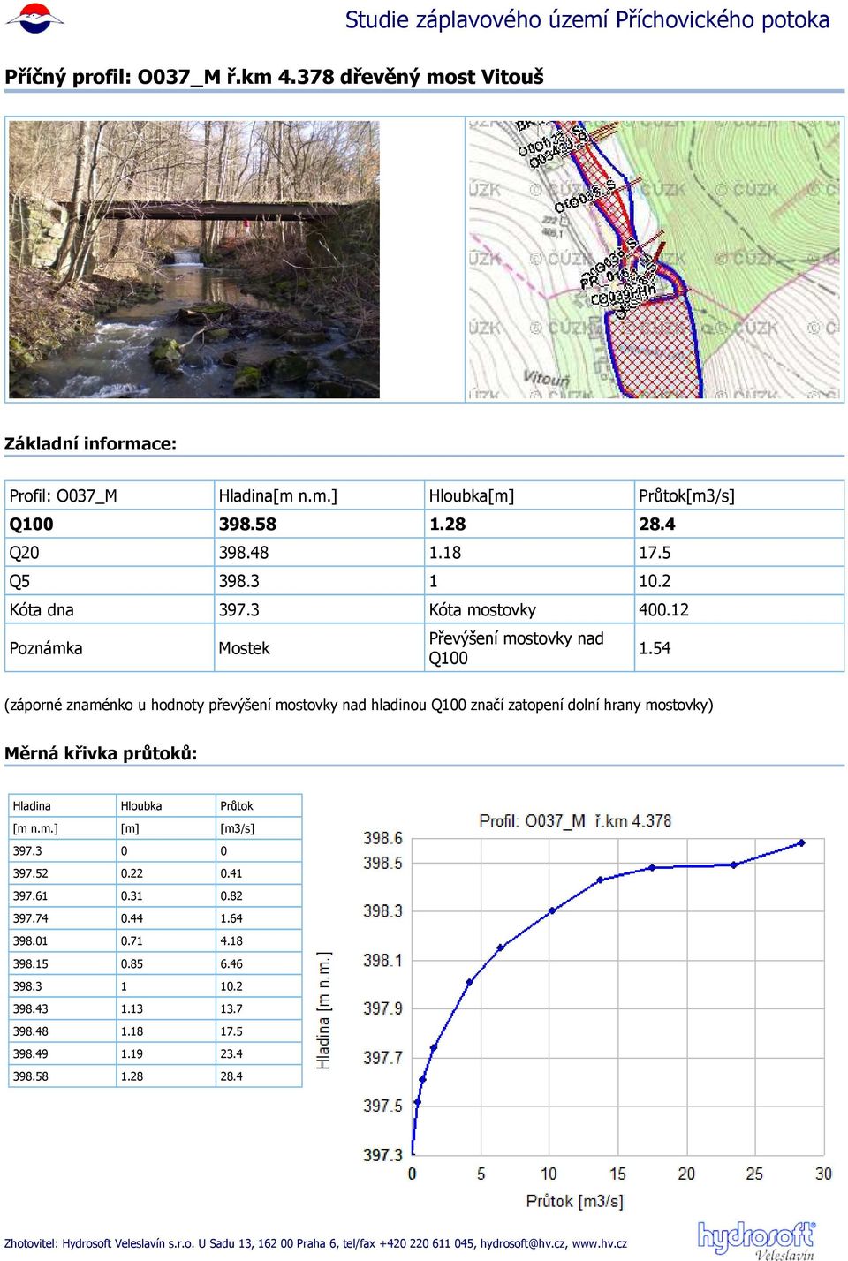Select Q5 flow value 10.2 in info table
The height and width of the screenshot is (1261, 848).
655,581
